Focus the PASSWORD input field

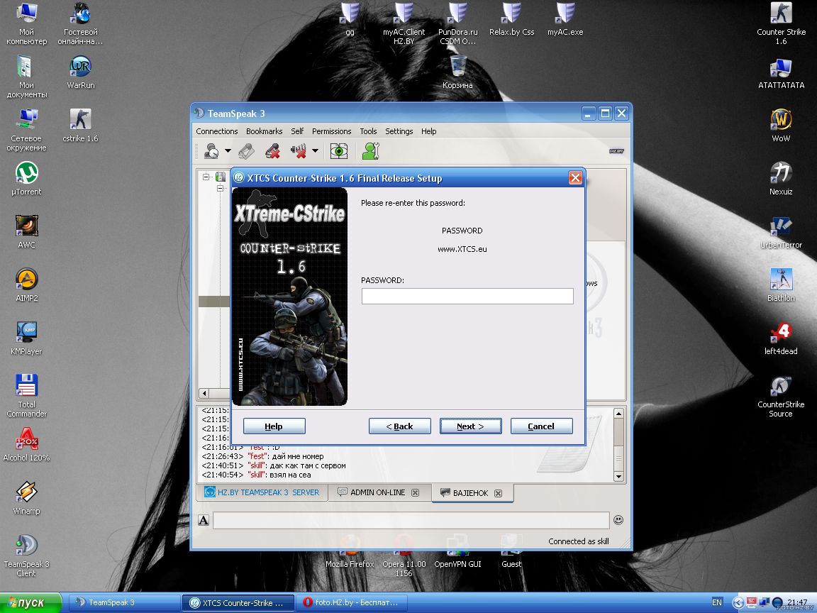click(x=467, y=296)
